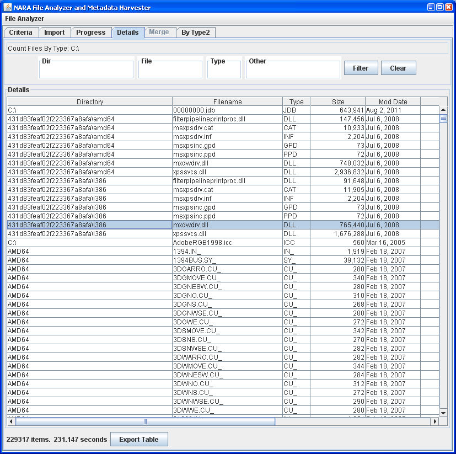Click the vertical scrollbar down arrow
The image size is (456, 454).
coord(443,413)
